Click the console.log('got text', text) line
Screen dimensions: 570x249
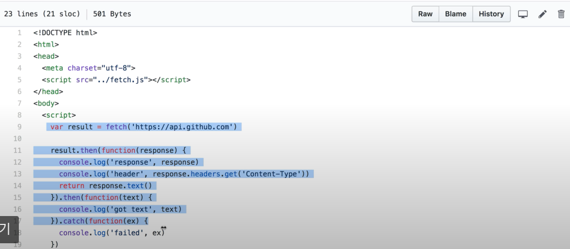tap(120, 209)
